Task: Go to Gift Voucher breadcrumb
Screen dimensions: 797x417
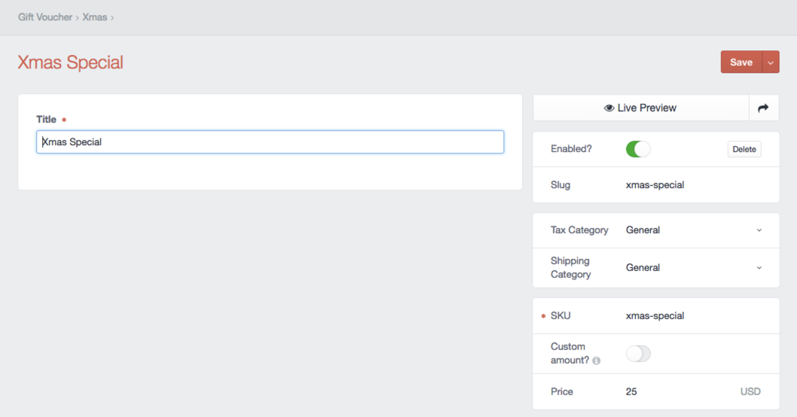Action: tap(45, 17)
